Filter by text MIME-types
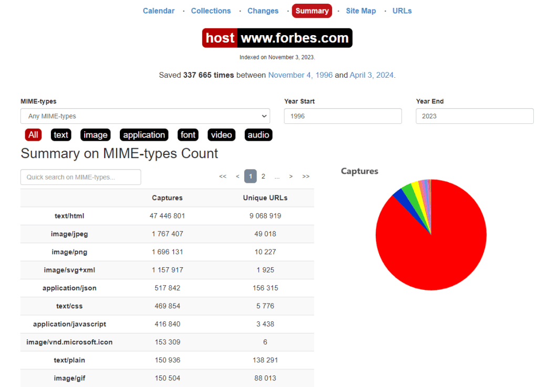 (x=61, y=135)
